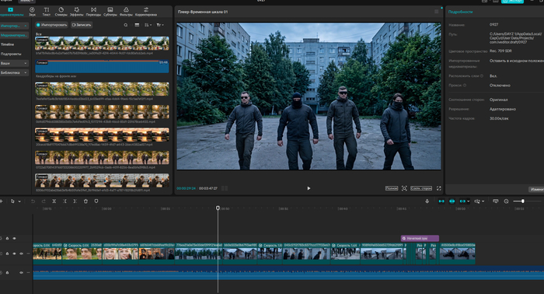Click the zoom-out timeline icon
The width and height of the screenshot is (544, 294).
pyautogui.click(x=506, y=201)
